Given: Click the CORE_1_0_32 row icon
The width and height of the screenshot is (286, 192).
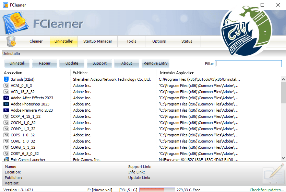Looking at the screenshot, I should tap(6, 141).
